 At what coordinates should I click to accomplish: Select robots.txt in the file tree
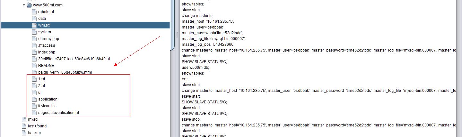pos(46,12)
